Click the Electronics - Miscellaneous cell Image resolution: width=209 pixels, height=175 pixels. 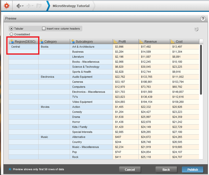point(91,92)
